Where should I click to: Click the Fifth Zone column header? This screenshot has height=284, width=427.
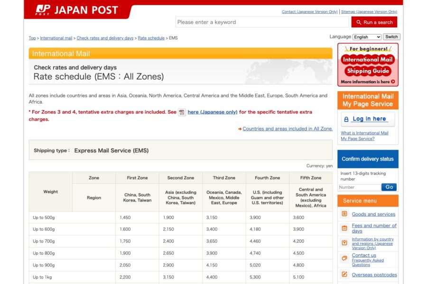tap(311, 178)
